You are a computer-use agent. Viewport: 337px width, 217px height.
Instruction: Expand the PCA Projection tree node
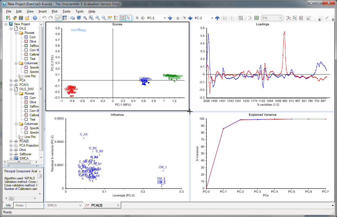click(x=11, y=145)
